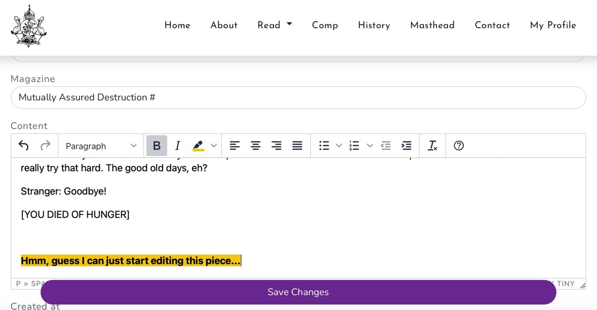Click the undo arrow in editor toolbar
The height and width of the screenshot is (310, 597).
coord(24,146)
